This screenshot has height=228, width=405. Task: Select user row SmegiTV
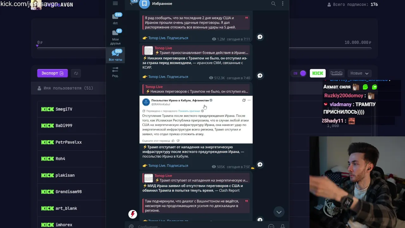[x=72, y=109]
